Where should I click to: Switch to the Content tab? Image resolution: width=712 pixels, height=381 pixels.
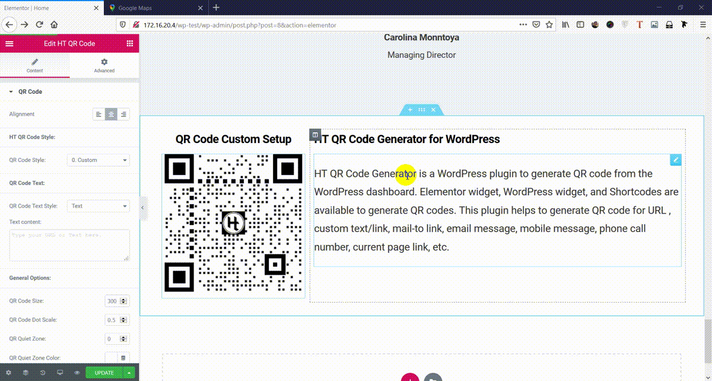tap(34, 65)
